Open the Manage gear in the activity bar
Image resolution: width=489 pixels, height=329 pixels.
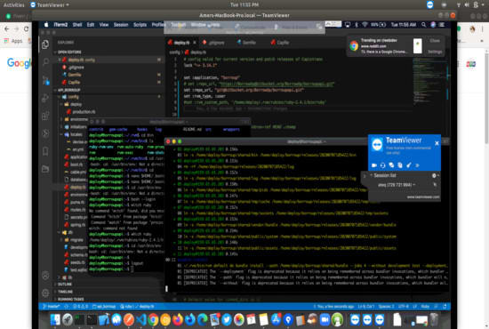[x=45, y=293]
